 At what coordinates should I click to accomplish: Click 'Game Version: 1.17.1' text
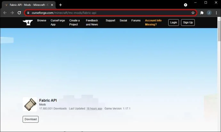(x=118, y=109)
